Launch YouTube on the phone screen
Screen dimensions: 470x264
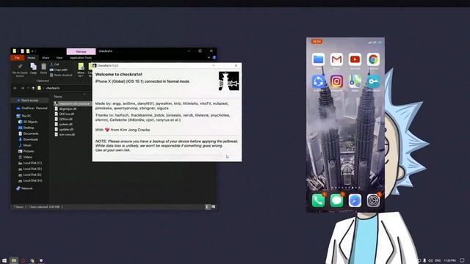click(x=355, y=59)
